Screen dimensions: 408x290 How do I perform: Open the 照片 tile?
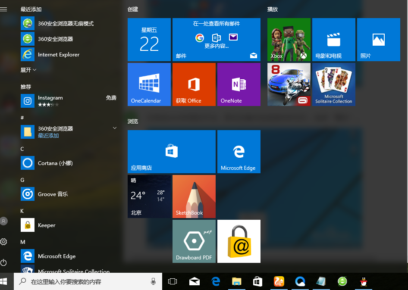coord(378,39)
